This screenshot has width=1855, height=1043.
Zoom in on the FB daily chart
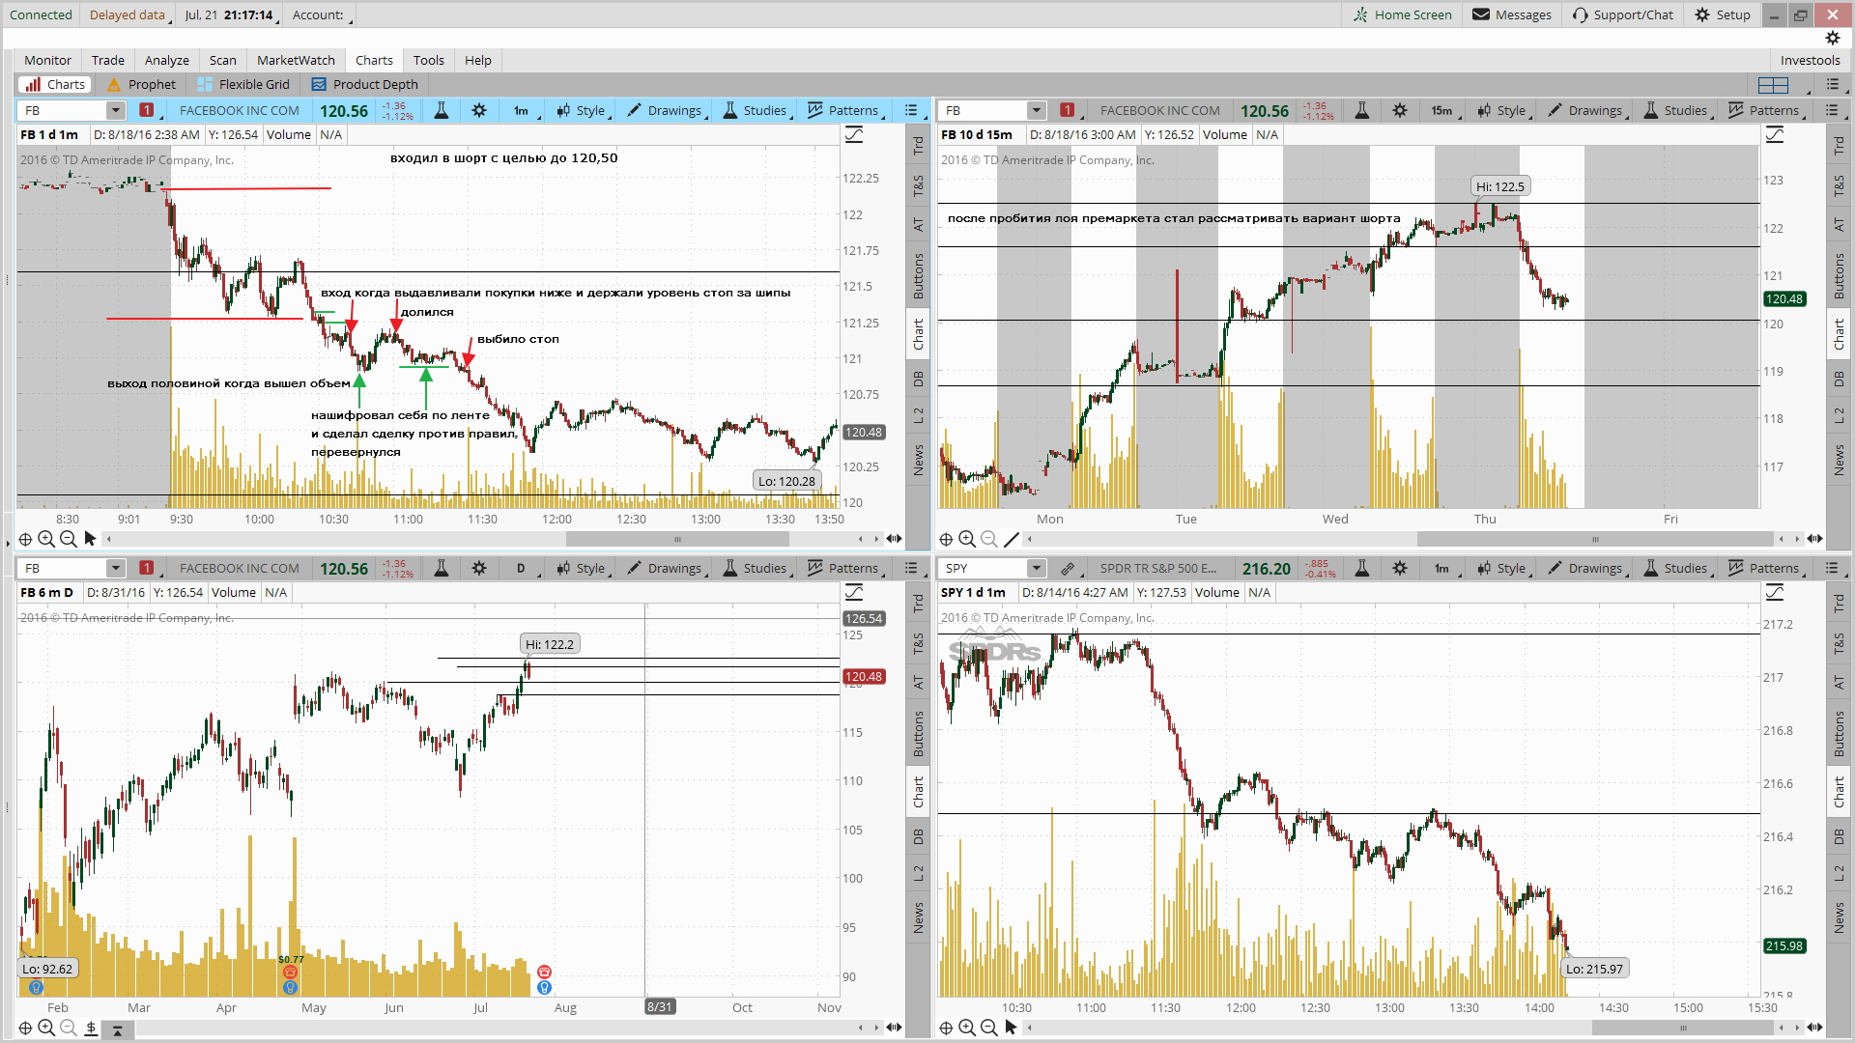[46, 1029]
